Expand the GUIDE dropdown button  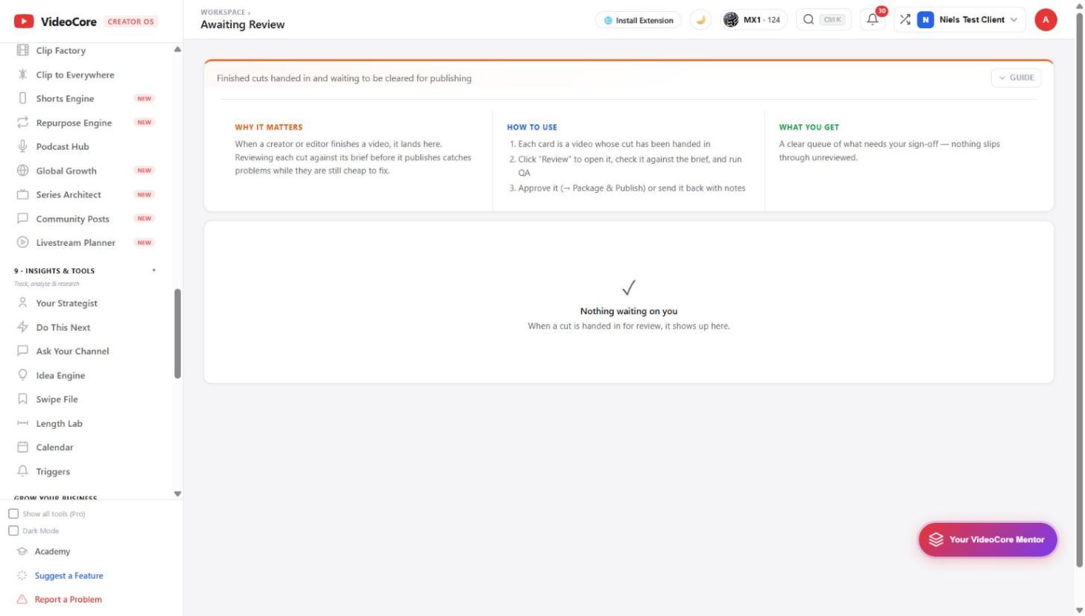(1016, 77)
